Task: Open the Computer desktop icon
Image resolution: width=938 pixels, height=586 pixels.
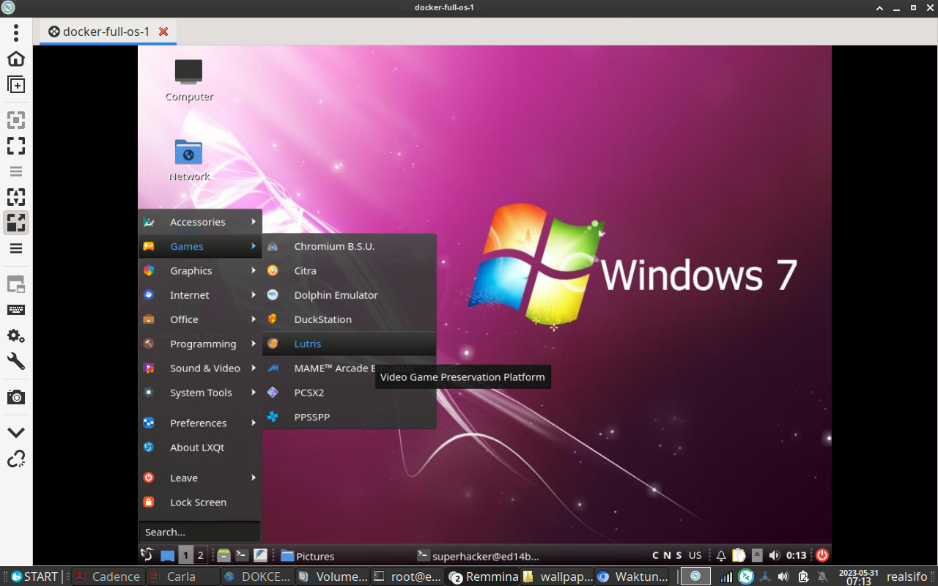Action: coord(189,79)
